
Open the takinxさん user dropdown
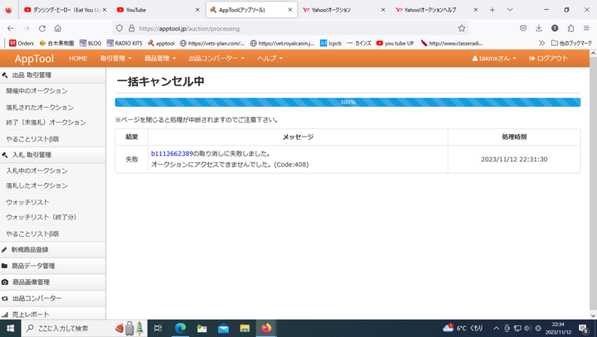(x=493, y=58)
